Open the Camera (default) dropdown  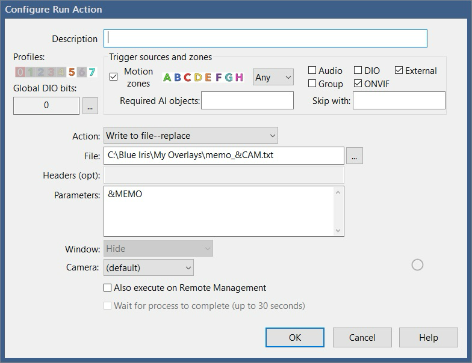149,267
